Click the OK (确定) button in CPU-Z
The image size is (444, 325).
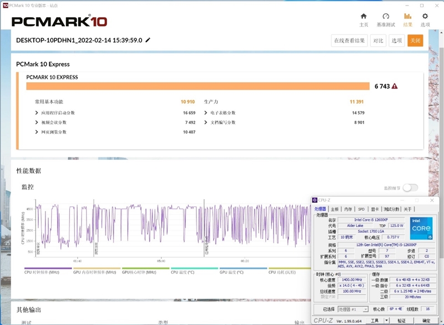(x=426, y=321)
